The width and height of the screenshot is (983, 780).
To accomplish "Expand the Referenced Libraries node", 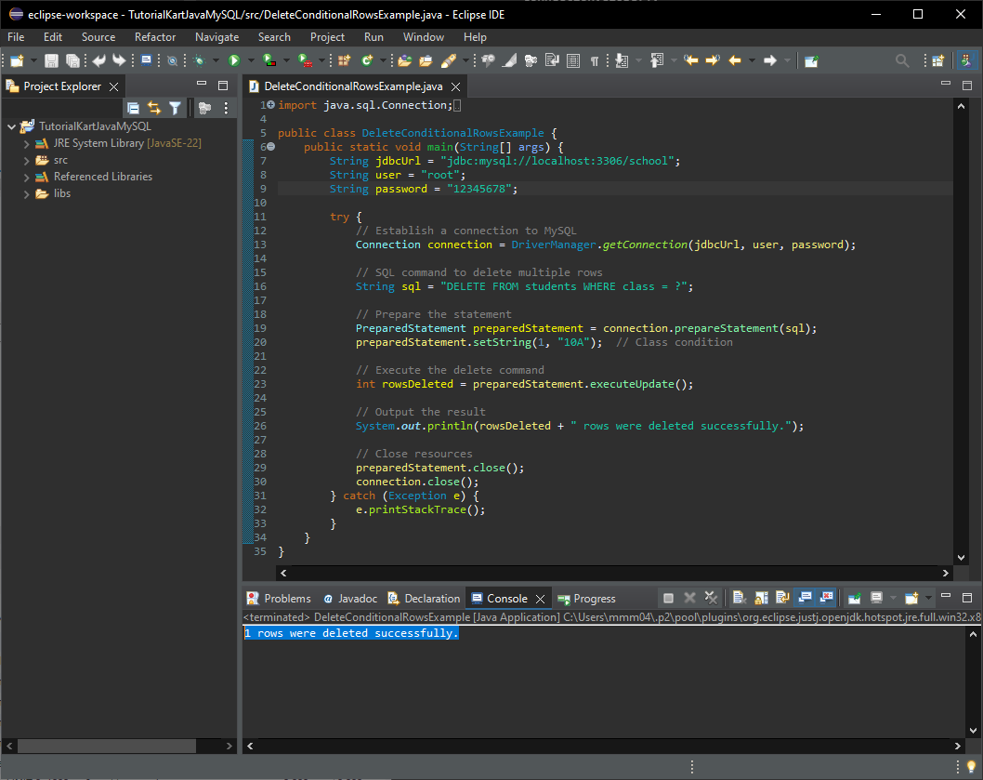I will [27, 177].
